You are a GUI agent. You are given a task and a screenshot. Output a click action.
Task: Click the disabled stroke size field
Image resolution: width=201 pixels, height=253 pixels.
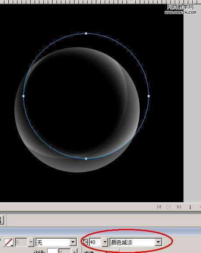(21, 242)
